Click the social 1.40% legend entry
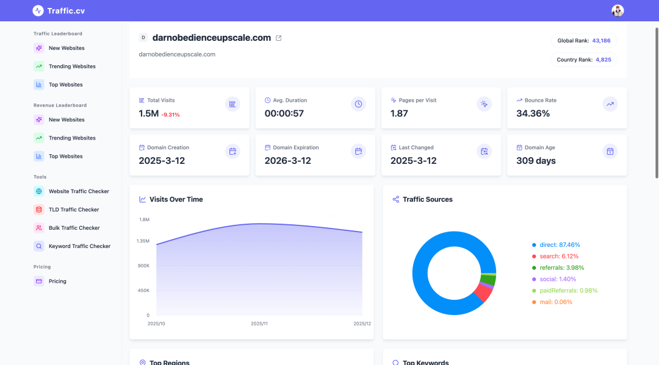This screenshot has width=659, height=365. (554, 279)
